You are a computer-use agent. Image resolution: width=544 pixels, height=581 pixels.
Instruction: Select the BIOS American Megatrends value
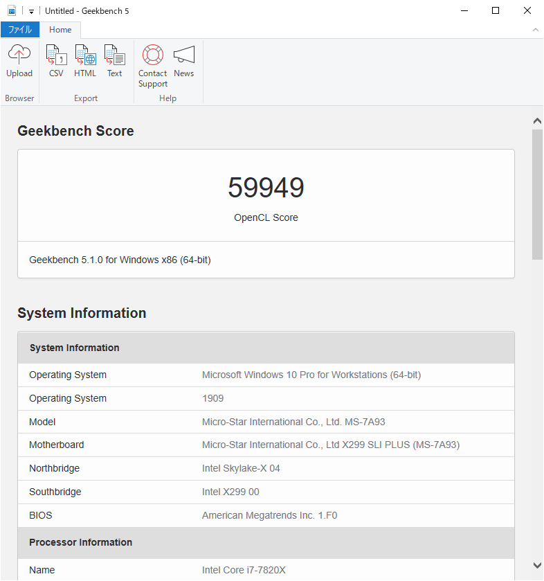270,515
